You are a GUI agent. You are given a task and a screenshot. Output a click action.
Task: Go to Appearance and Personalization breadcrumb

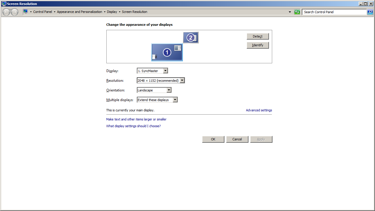tap(79, 12)
